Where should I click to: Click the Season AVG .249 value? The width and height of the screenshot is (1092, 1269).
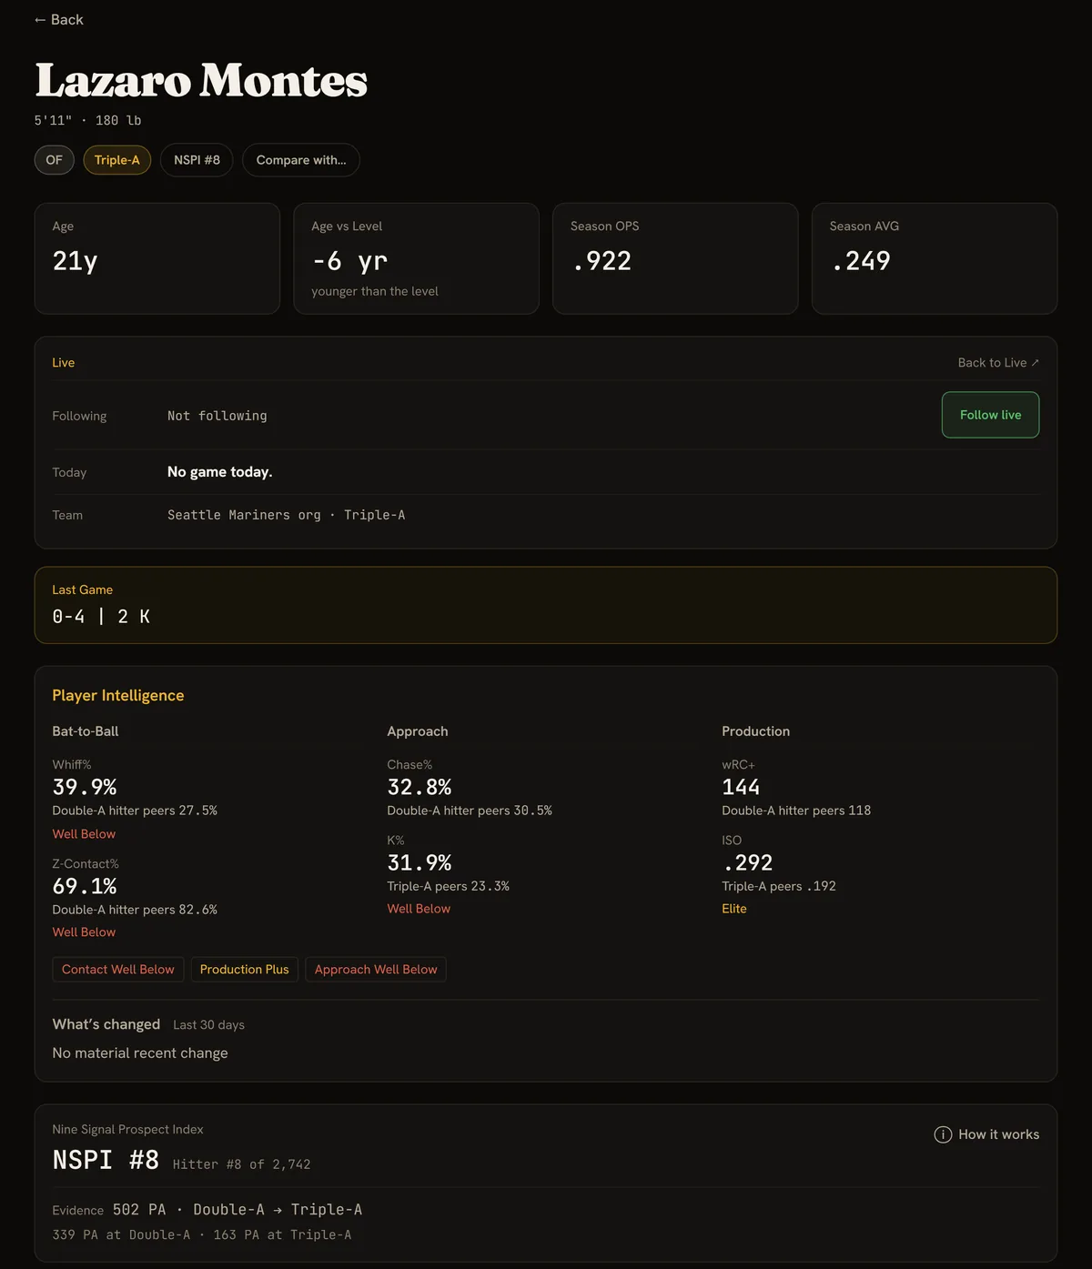pyautogui.click(x=861, y=261)
